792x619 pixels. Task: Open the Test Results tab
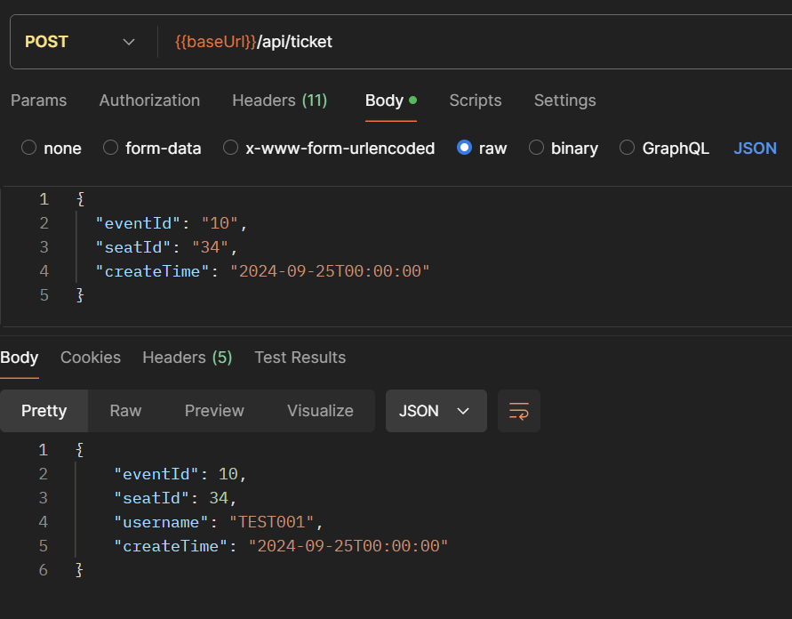300,358
